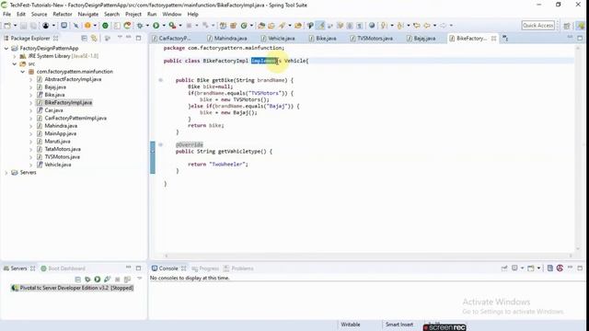Viewport: 589px width, 331px height.
Task: Start server in debug mode icon
Action: pyautogui.click(x=87, y=280)
